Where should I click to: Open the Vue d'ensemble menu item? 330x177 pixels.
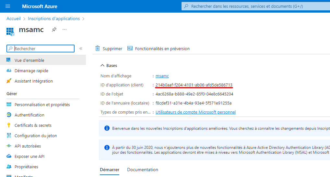(43, 60)
